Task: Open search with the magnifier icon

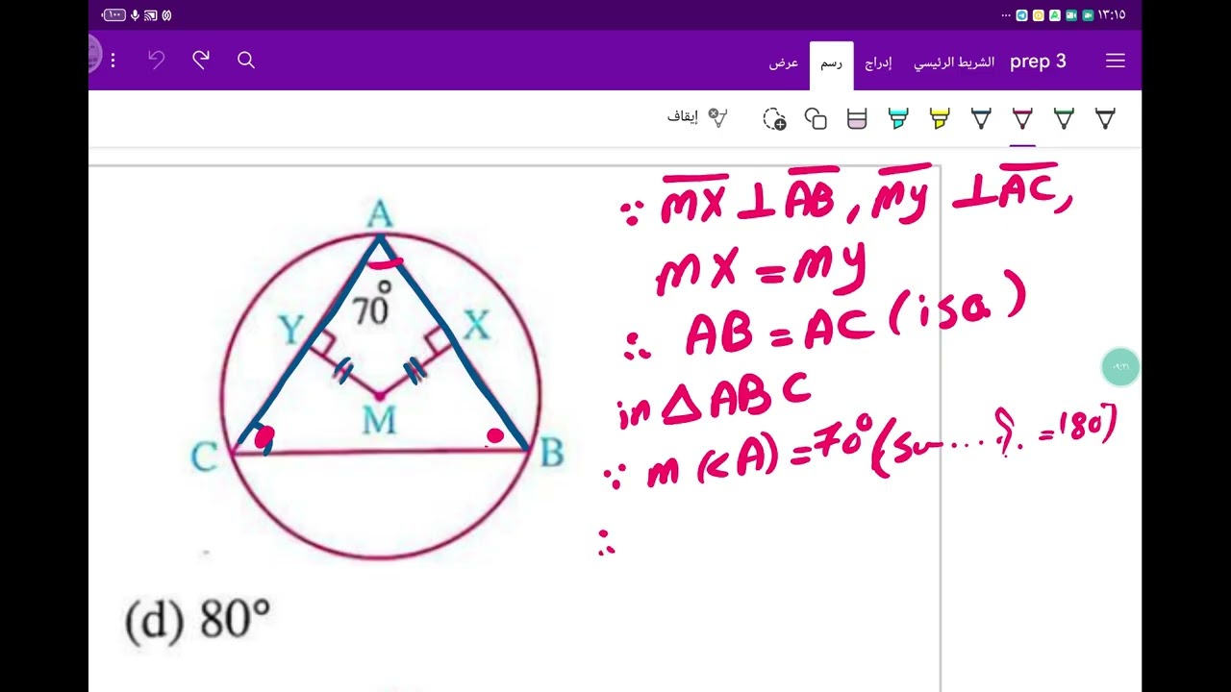Action: pyautogui.click(x=246, y=61)
